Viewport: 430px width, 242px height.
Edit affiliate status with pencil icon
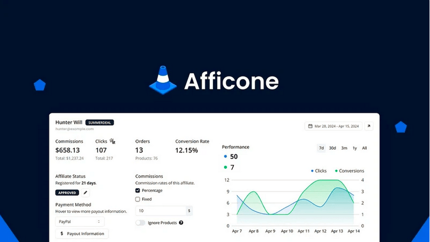85,192
